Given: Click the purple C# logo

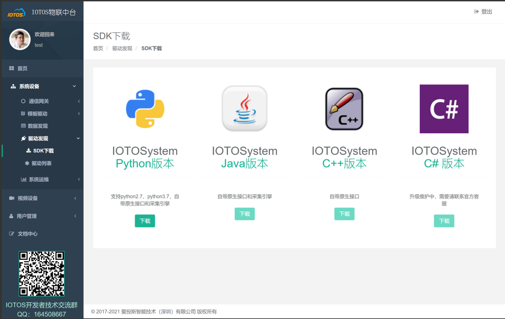Looking at the screenshot, I should [444, 109].
